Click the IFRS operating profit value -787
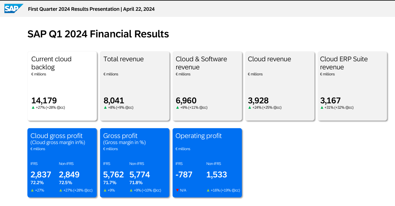 click(x=184, y=175)
